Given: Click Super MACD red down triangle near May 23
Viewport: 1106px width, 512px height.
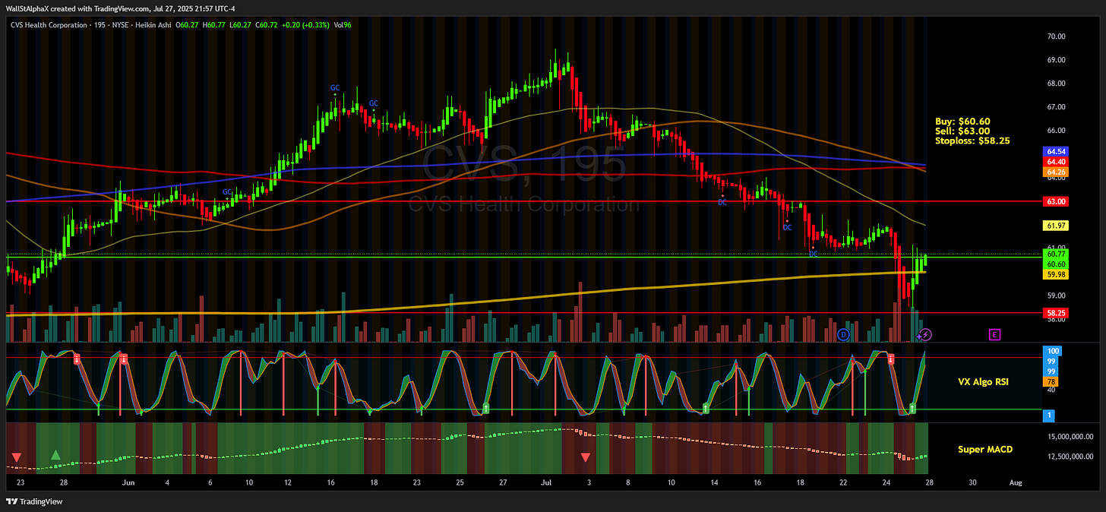Looking at the screenshot, I should tap(17, 457).
